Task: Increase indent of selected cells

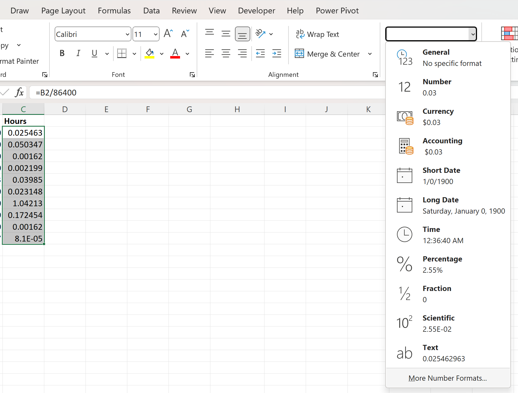Action: coord(276,53)
